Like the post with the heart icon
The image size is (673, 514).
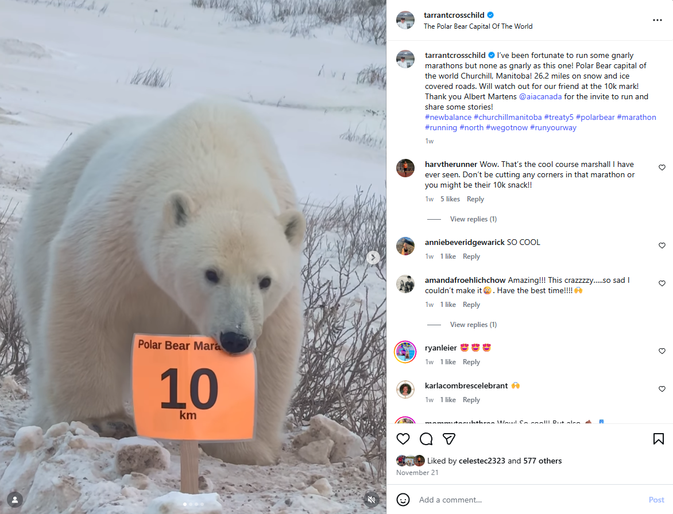point(403,439)
